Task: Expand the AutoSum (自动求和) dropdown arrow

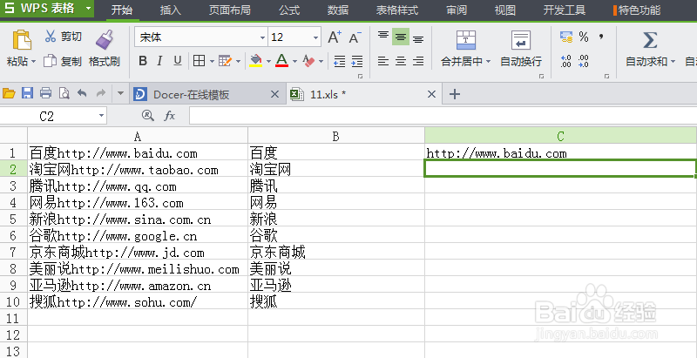Action: pyautogui.click(x=673, y=61)
